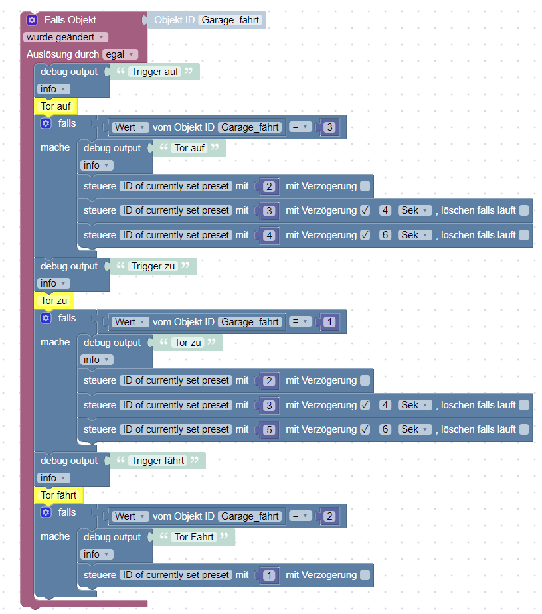Screen dimensions: 542x614
Task: Edit comparison number 1 in second falls condition
Action: coord(329,322)
